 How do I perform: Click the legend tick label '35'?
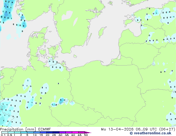[67, 135]
